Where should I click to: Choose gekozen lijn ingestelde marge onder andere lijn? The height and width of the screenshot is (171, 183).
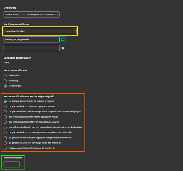[5, 138]
